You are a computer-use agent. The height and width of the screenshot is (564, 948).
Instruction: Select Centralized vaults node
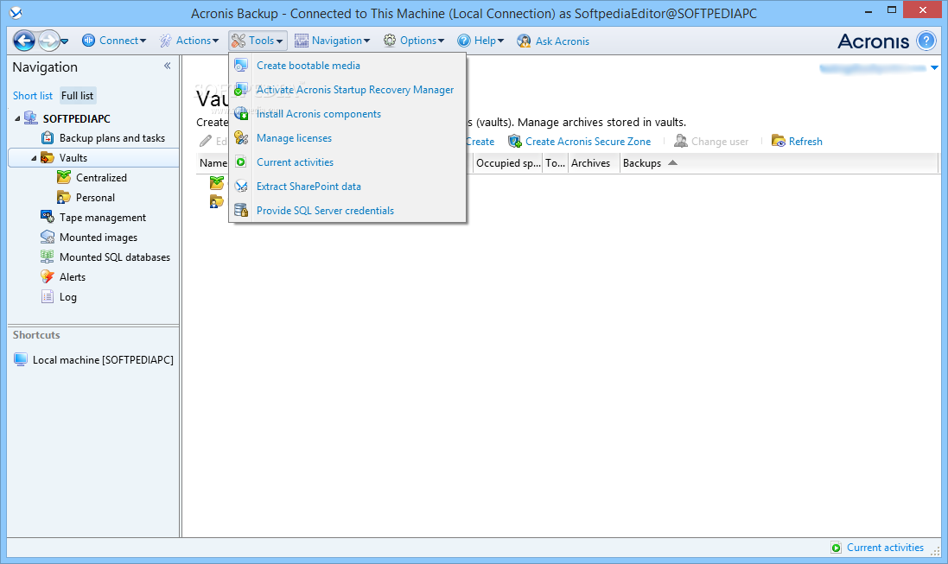(x=101, y=178)
